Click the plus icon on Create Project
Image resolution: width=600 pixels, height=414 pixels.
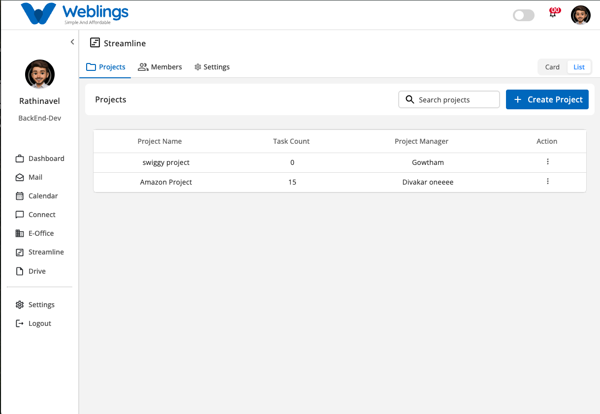point(518,99)
